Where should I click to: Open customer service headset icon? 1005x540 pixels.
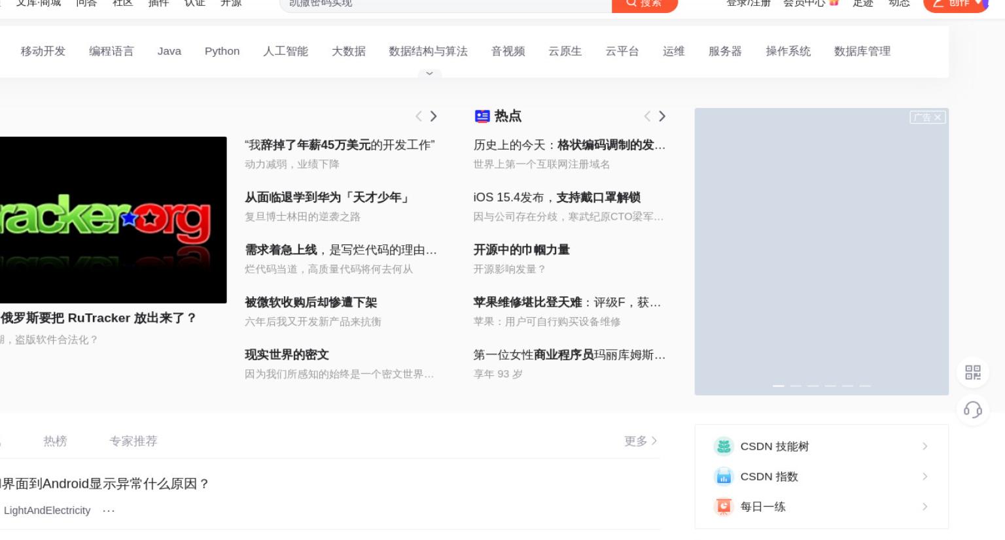973,410
